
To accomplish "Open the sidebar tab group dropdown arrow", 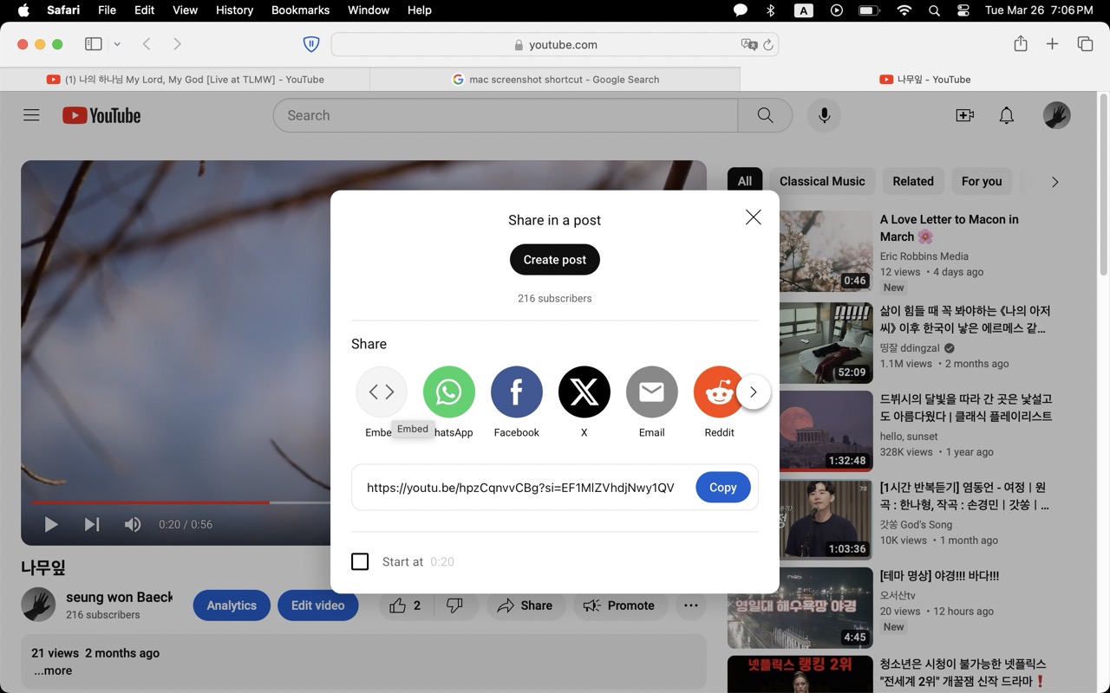I will [117, 44].
